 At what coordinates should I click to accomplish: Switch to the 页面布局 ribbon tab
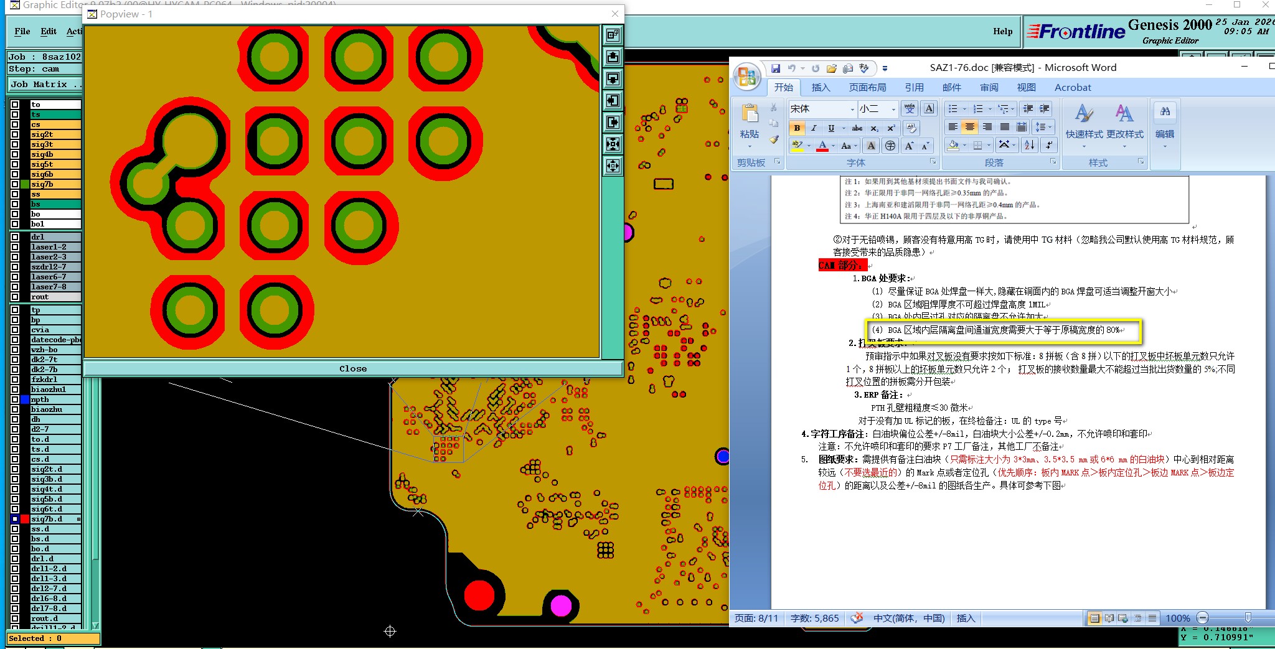867,88
